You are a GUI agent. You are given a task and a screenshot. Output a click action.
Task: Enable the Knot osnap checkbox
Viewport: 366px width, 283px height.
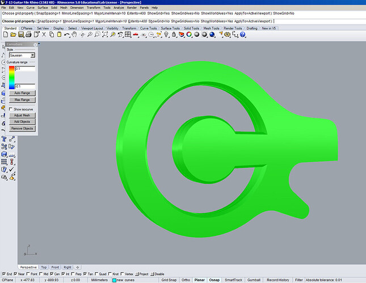pos(110,274)
